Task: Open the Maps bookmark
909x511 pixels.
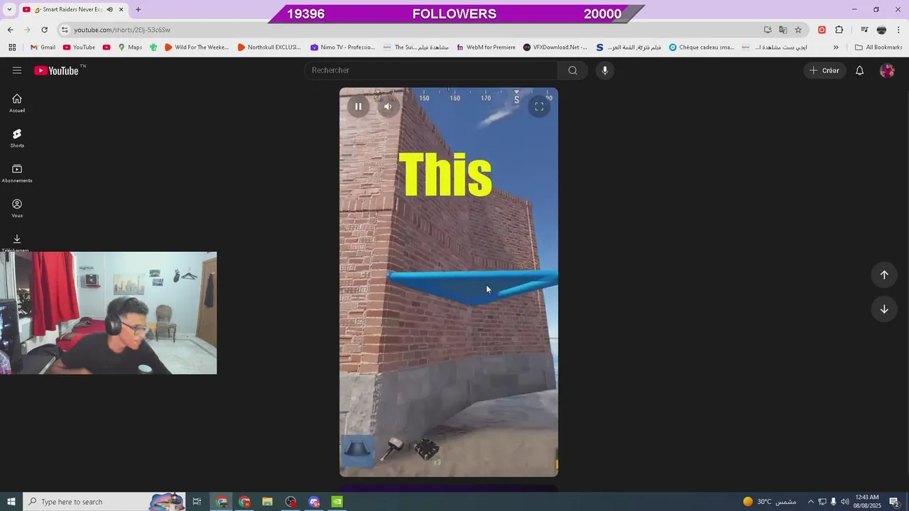Action: pyautogui.click(x=130, y=48)
